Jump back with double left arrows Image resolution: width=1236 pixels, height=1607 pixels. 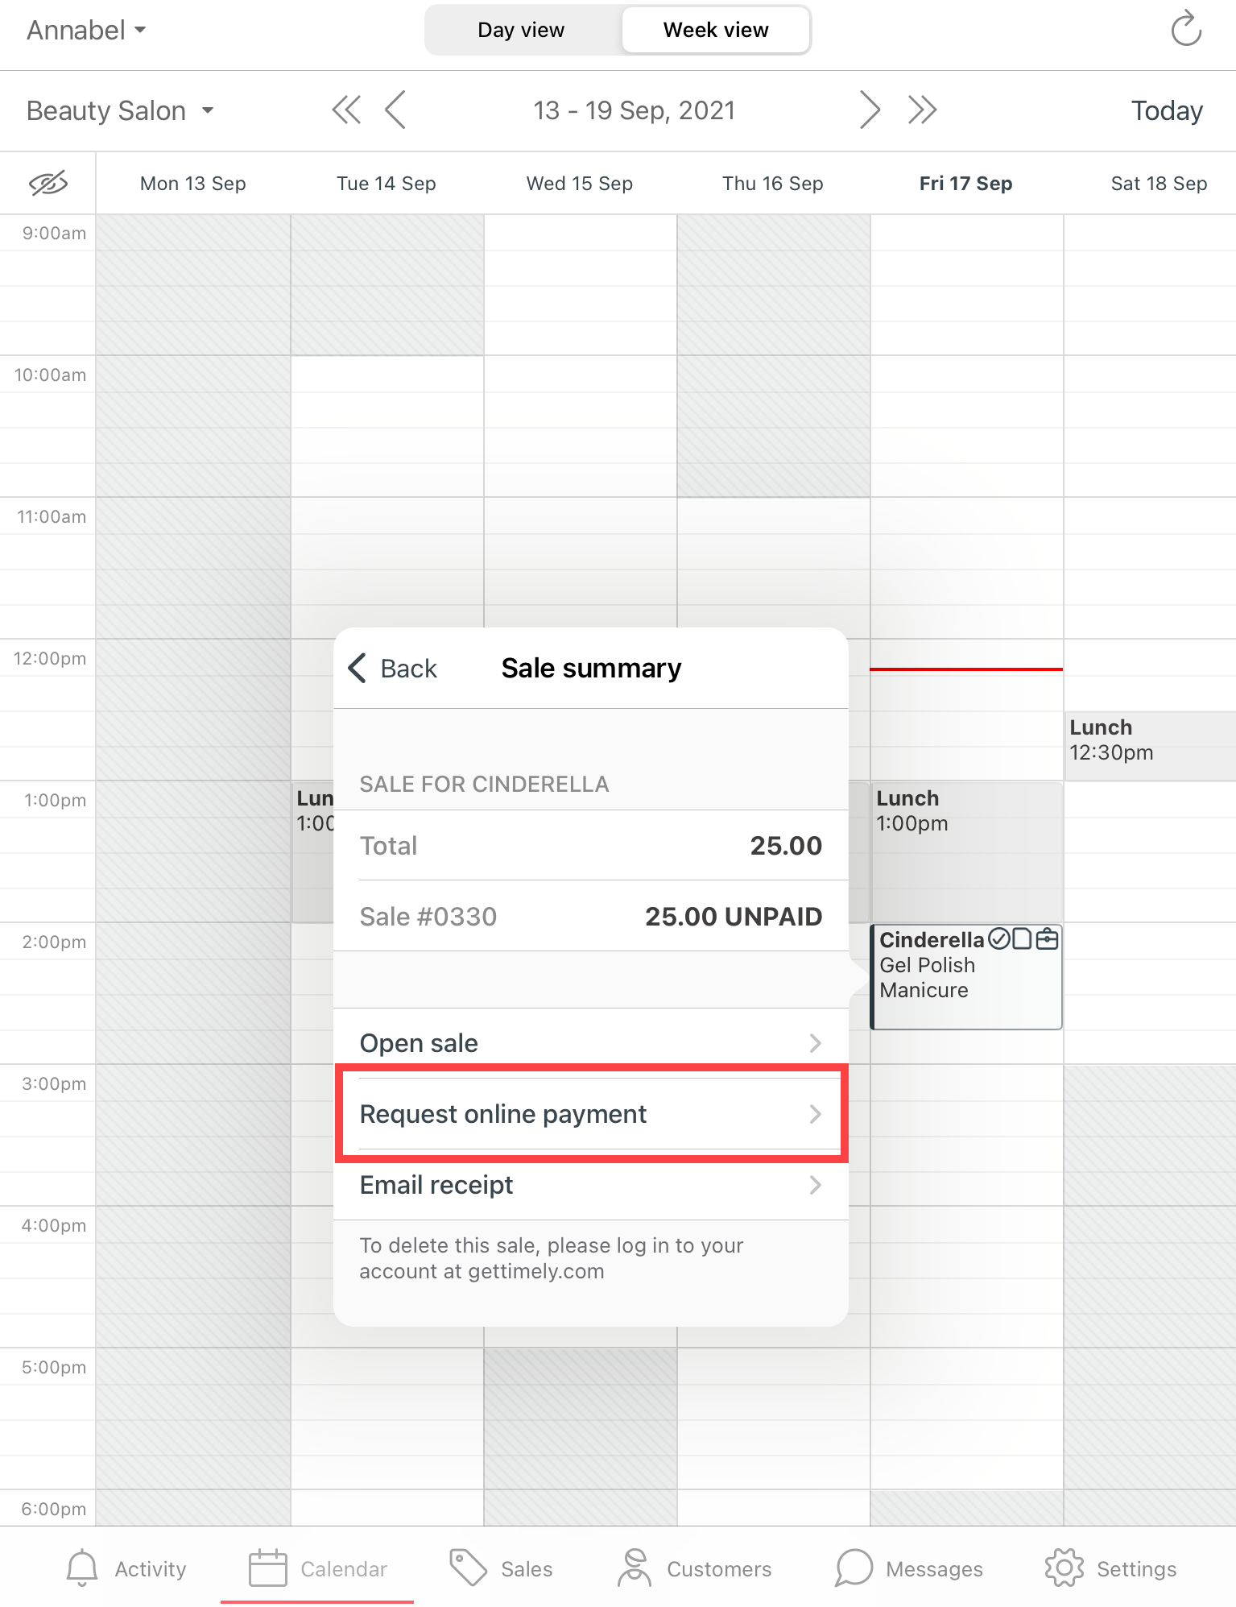[x=346, y=110]
